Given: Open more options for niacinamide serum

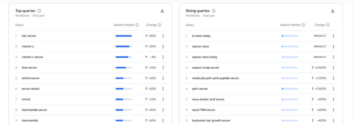Looking at the screenshot, I should click(163, 110).
